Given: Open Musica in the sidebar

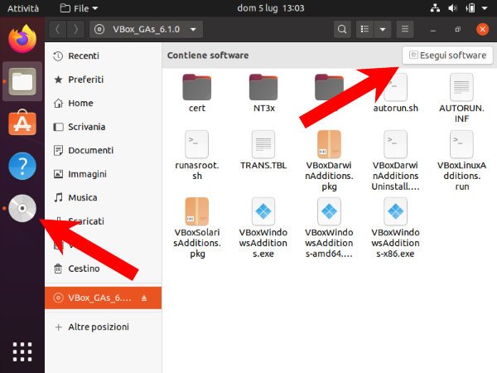Looking at the screenshot, I should pos(103,197).
